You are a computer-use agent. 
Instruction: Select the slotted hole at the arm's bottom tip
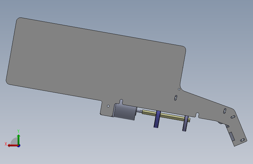tap(242, 140)
